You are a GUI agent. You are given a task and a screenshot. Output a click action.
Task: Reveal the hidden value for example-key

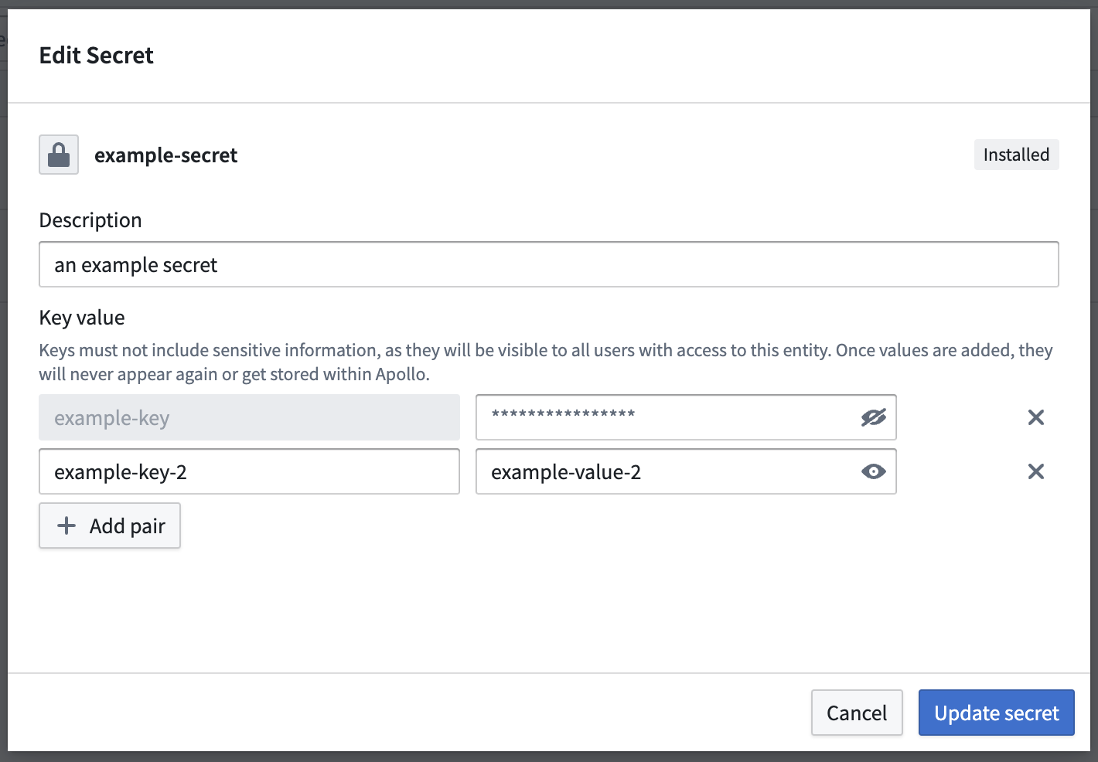[x=874, y=417]
